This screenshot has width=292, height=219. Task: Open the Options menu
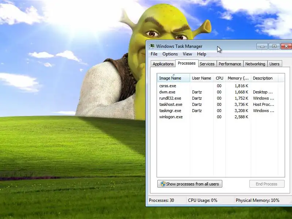[x=170, y=54]
